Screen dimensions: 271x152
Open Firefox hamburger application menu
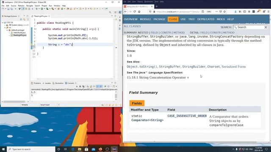(x=268, y=11)
